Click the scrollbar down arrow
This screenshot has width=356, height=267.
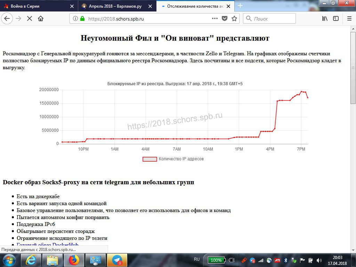353,250
